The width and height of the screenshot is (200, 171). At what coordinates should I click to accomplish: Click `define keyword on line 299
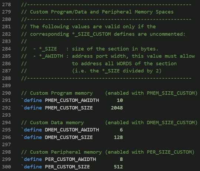(31, 160)
